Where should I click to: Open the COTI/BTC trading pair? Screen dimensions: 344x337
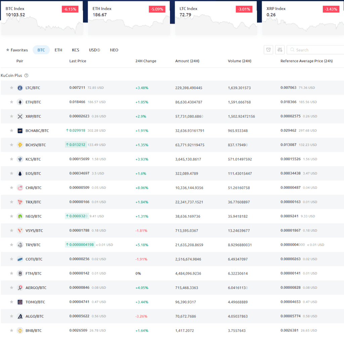pos(34,259)
